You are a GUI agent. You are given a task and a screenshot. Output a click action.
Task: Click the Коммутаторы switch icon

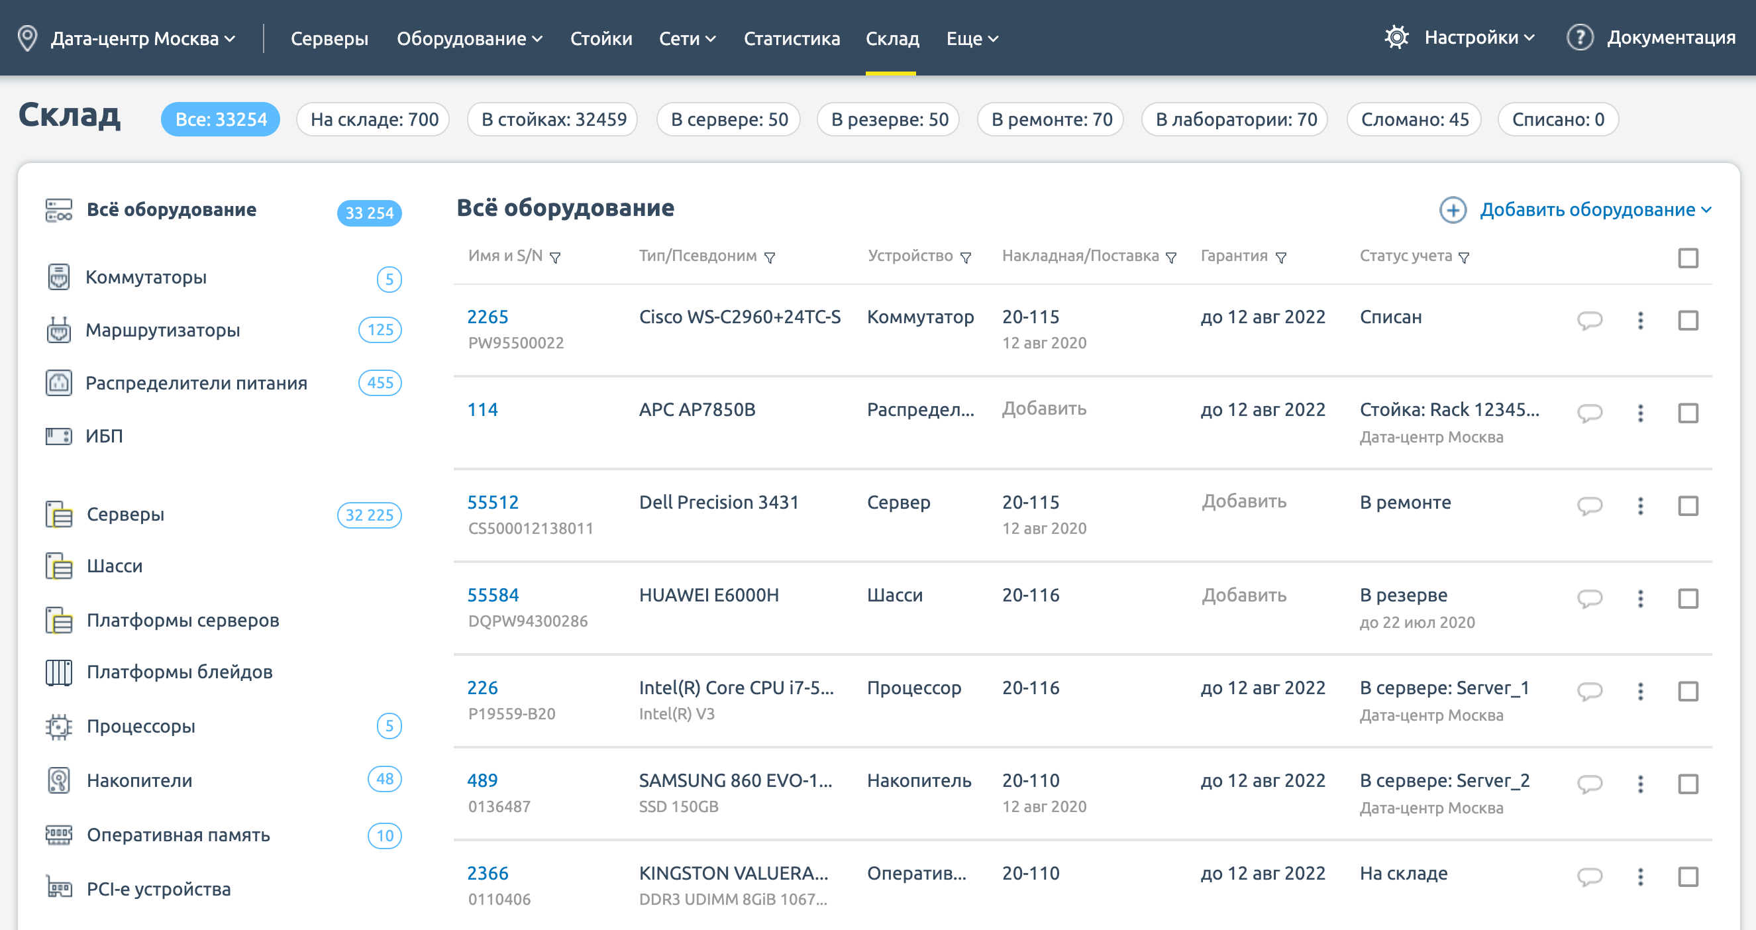click(59, 277)
